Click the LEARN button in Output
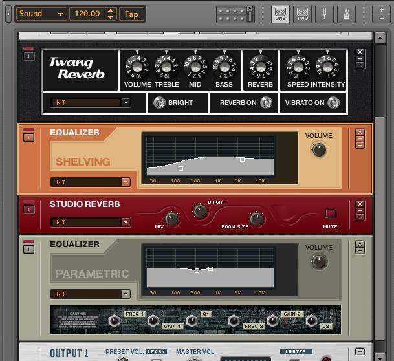 coord(156,352)
